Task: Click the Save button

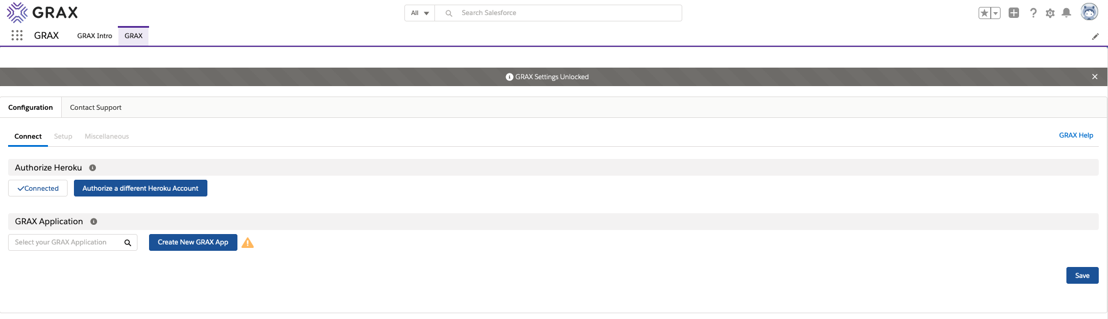Action: [x=1082, y=276]
